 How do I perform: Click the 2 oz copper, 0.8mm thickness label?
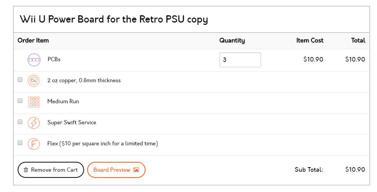(x=84, y=80)
